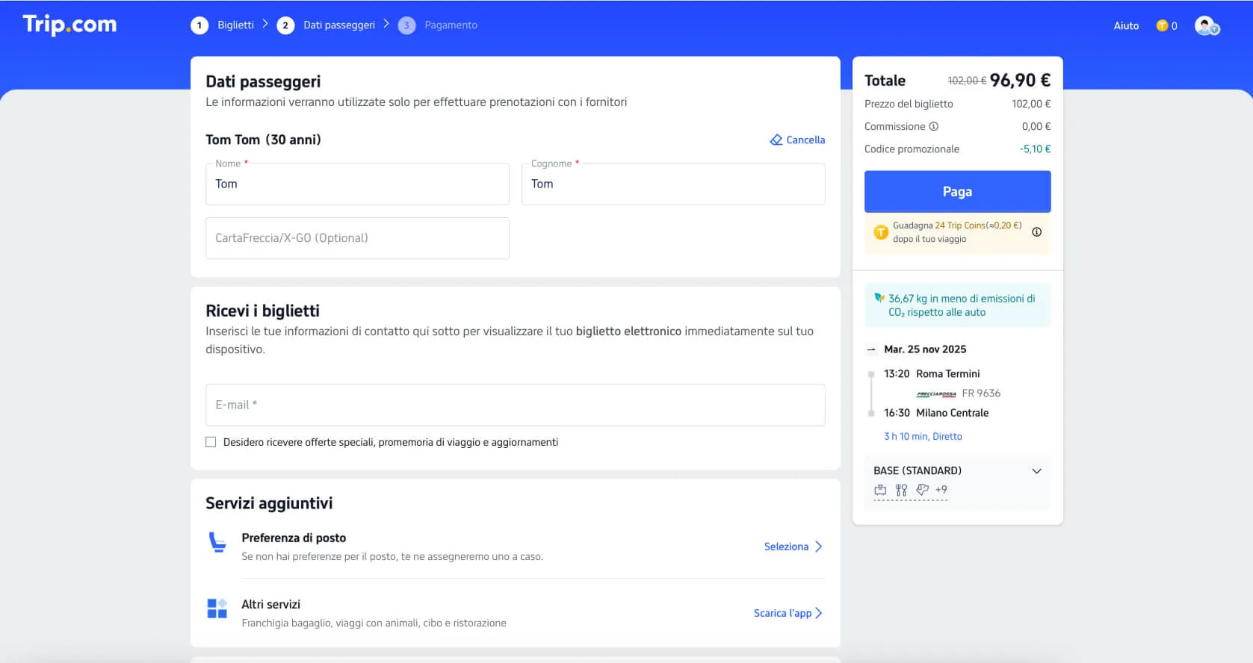The image size is (1253, 663).
Task: Click the '-5,10 €' promo discount value
Action: point(1035,149)
